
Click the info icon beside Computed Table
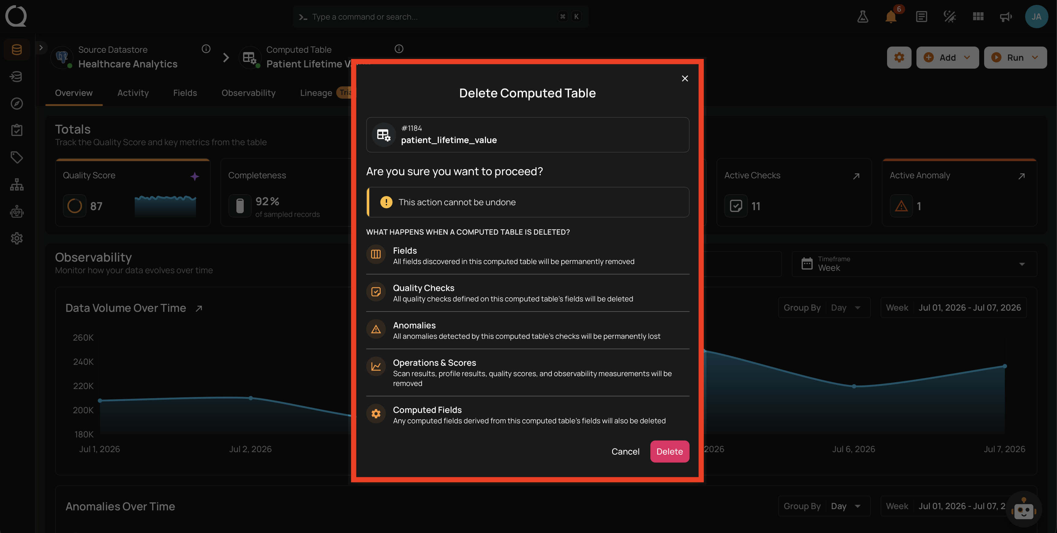coord(399,49)
